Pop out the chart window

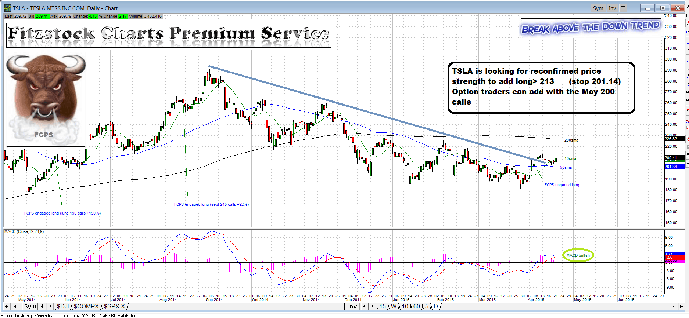point(623,8)
